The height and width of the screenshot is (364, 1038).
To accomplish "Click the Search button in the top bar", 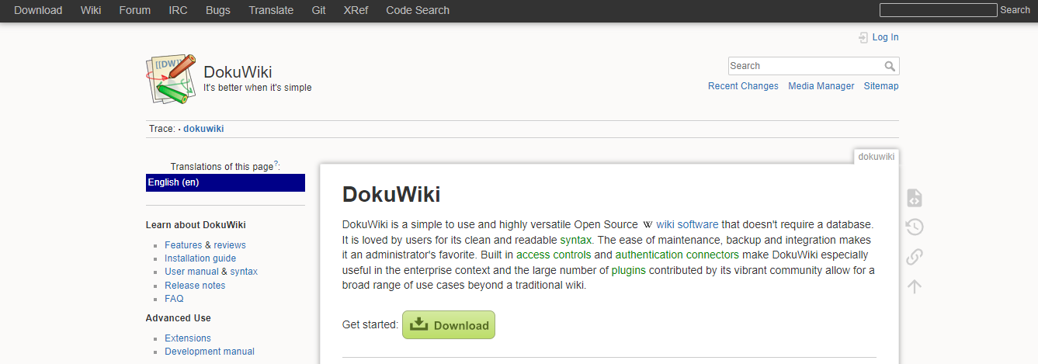I will (1015, 10).
